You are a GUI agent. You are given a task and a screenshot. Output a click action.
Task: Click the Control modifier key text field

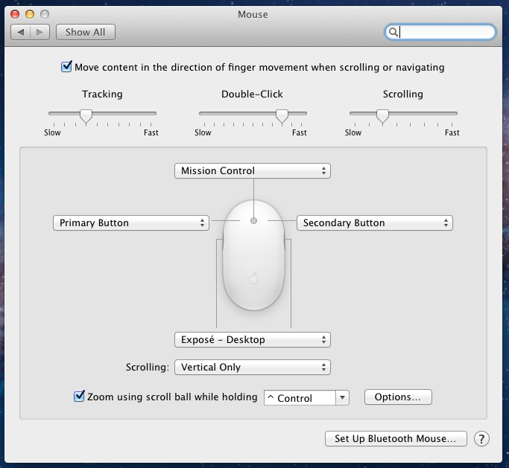click(x=300, y=397)
